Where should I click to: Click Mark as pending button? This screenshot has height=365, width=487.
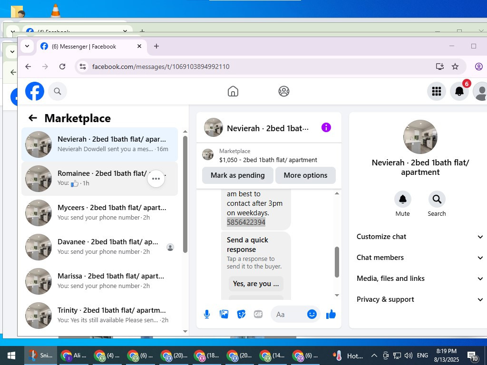click(238, 175)
